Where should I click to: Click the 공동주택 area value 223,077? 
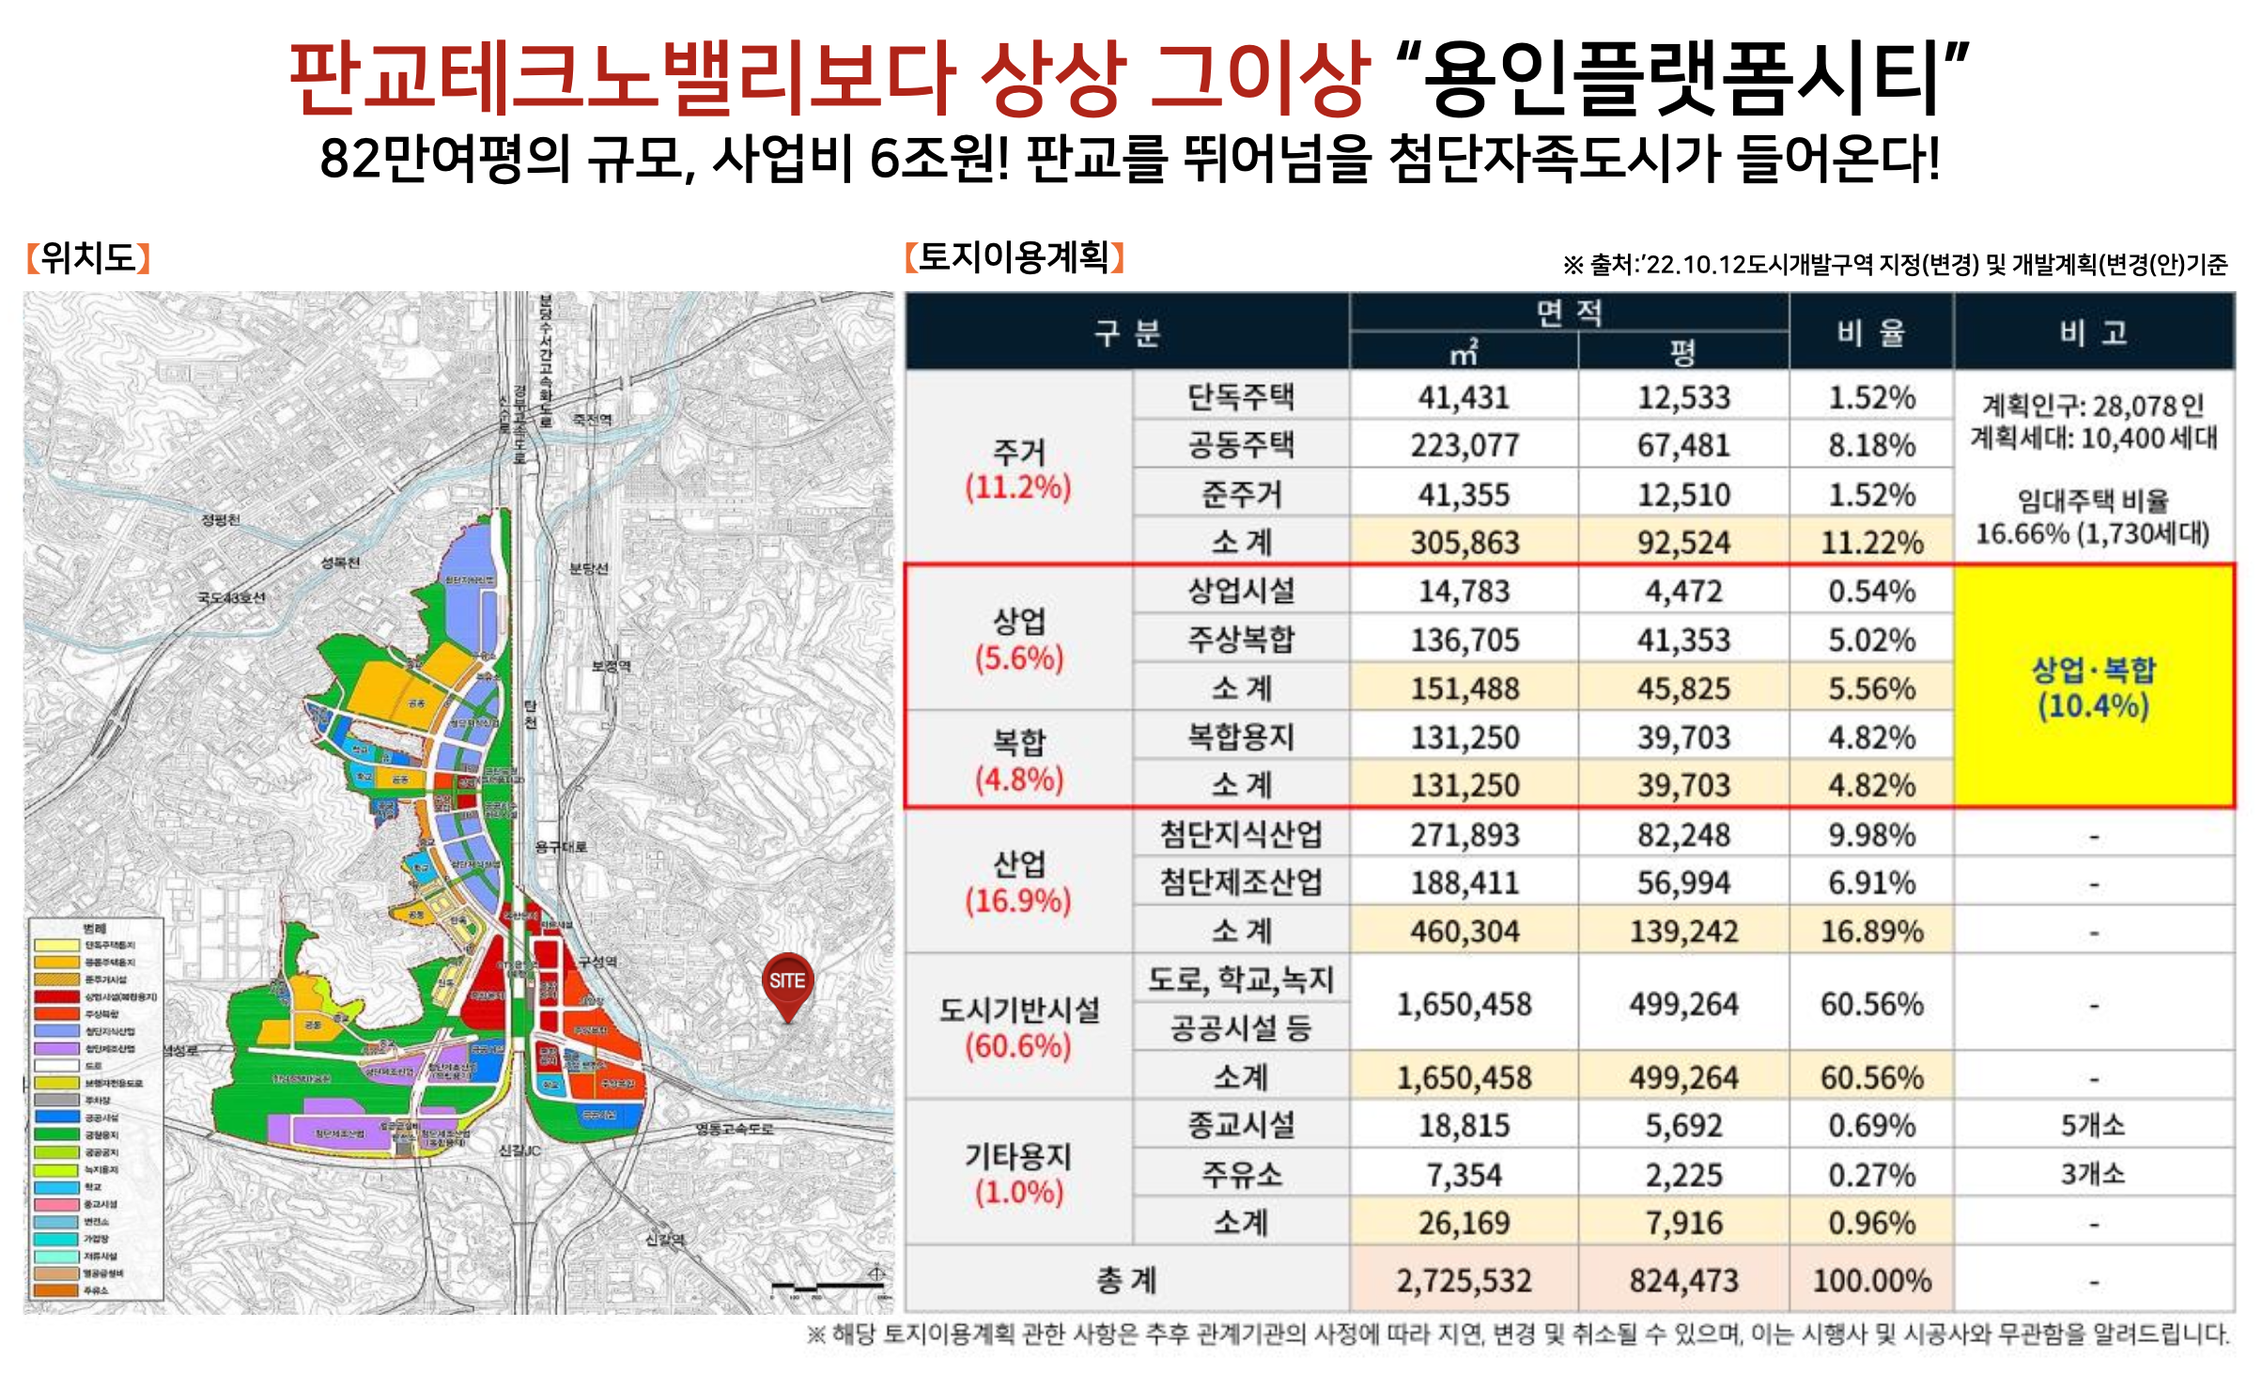tap(1464, 445)
